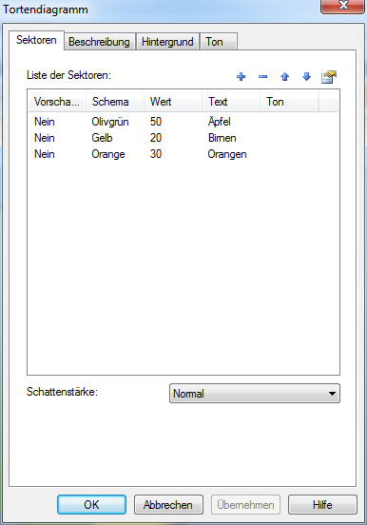
Task: Open Hilfe for this dialog
Action: pyautogui.click(x=322, y=505)
